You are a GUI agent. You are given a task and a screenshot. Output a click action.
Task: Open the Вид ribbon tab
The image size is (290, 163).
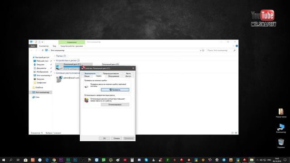pos(54,46)
